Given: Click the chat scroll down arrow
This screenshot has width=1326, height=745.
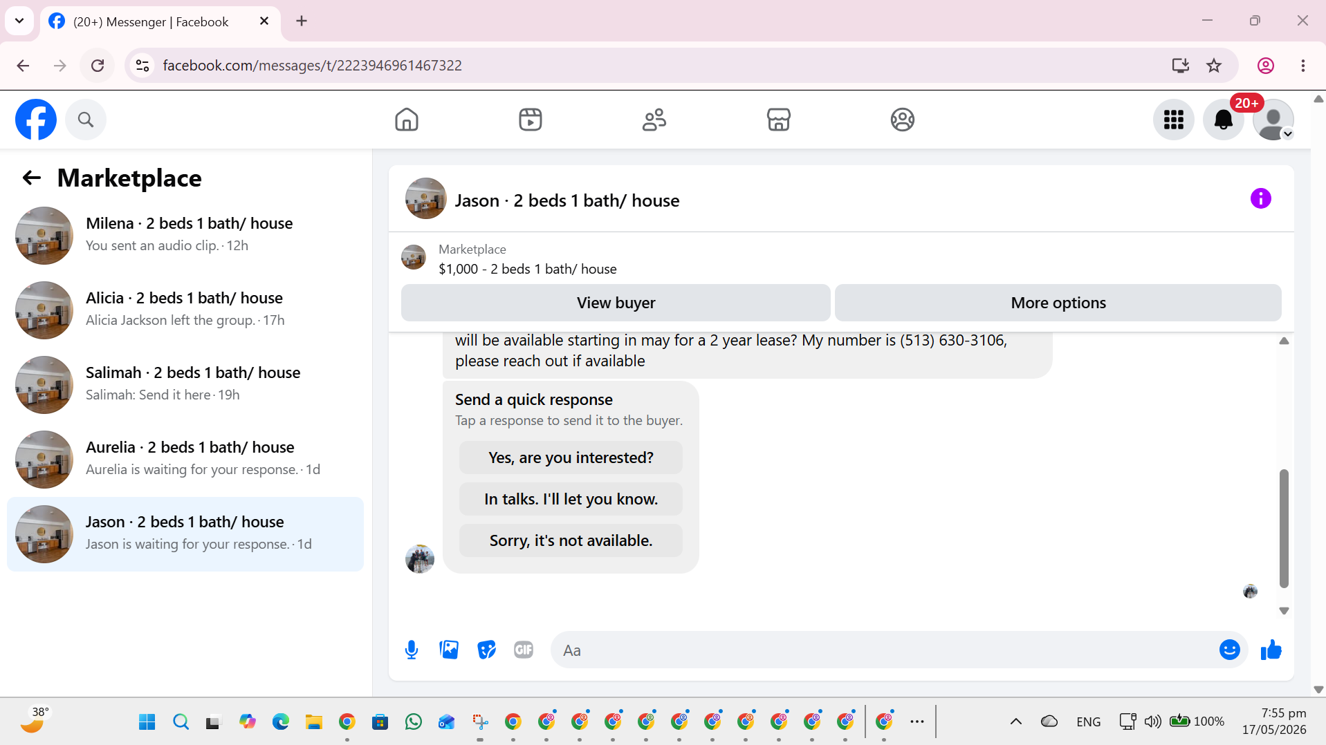Looking at the screenshot, I should click(1284, 611).
